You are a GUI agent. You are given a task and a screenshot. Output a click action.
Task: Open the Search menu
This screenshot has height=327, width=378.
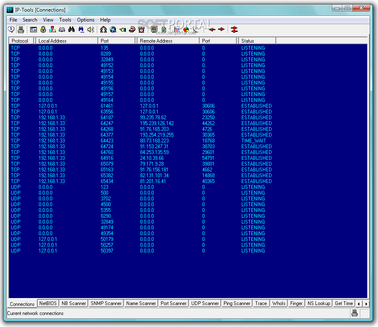coord(30,20)
